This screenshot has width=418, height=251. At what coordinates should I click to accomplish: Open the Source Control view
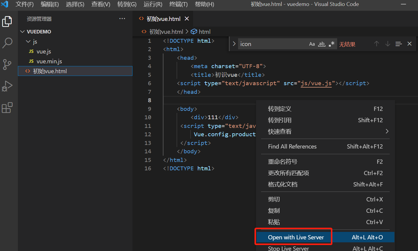point(7,65)
